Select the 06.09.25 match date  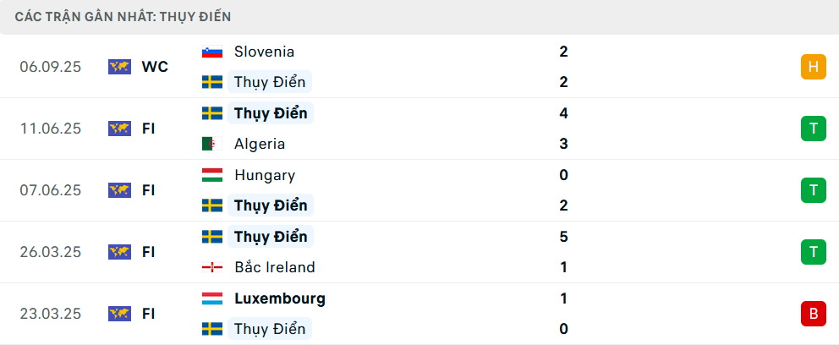[51, 67]
